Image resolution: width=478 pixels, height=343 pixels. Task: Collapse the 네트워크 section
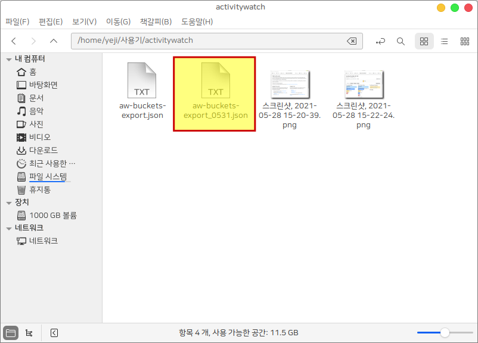(9, 228)
